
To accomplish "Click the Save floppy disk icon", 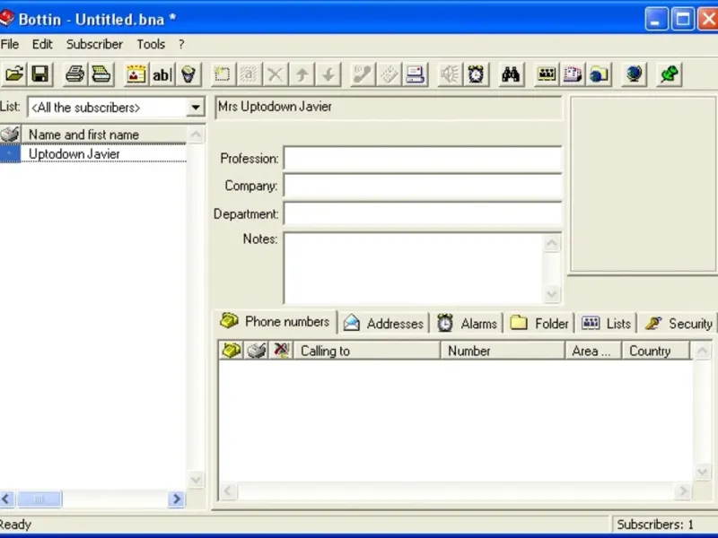I will [x=40, y=74].
